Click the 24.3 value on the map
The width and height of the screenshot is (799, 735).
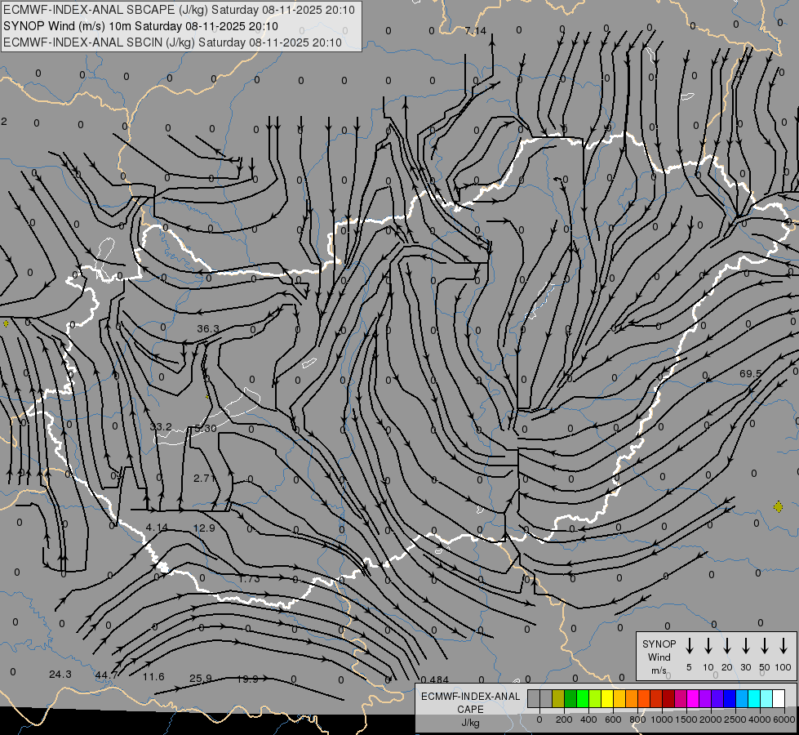pyautogui.click(x=60, y=675)
